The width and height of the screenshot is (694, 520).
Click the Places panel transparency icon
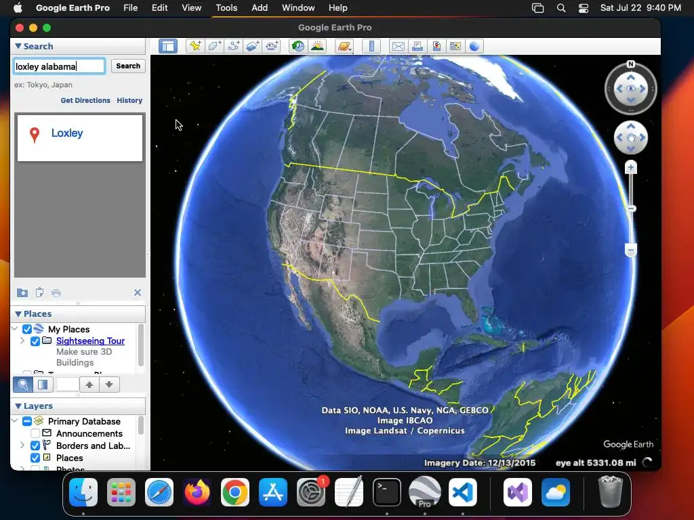pyautogui.click(x=43, y=385)
